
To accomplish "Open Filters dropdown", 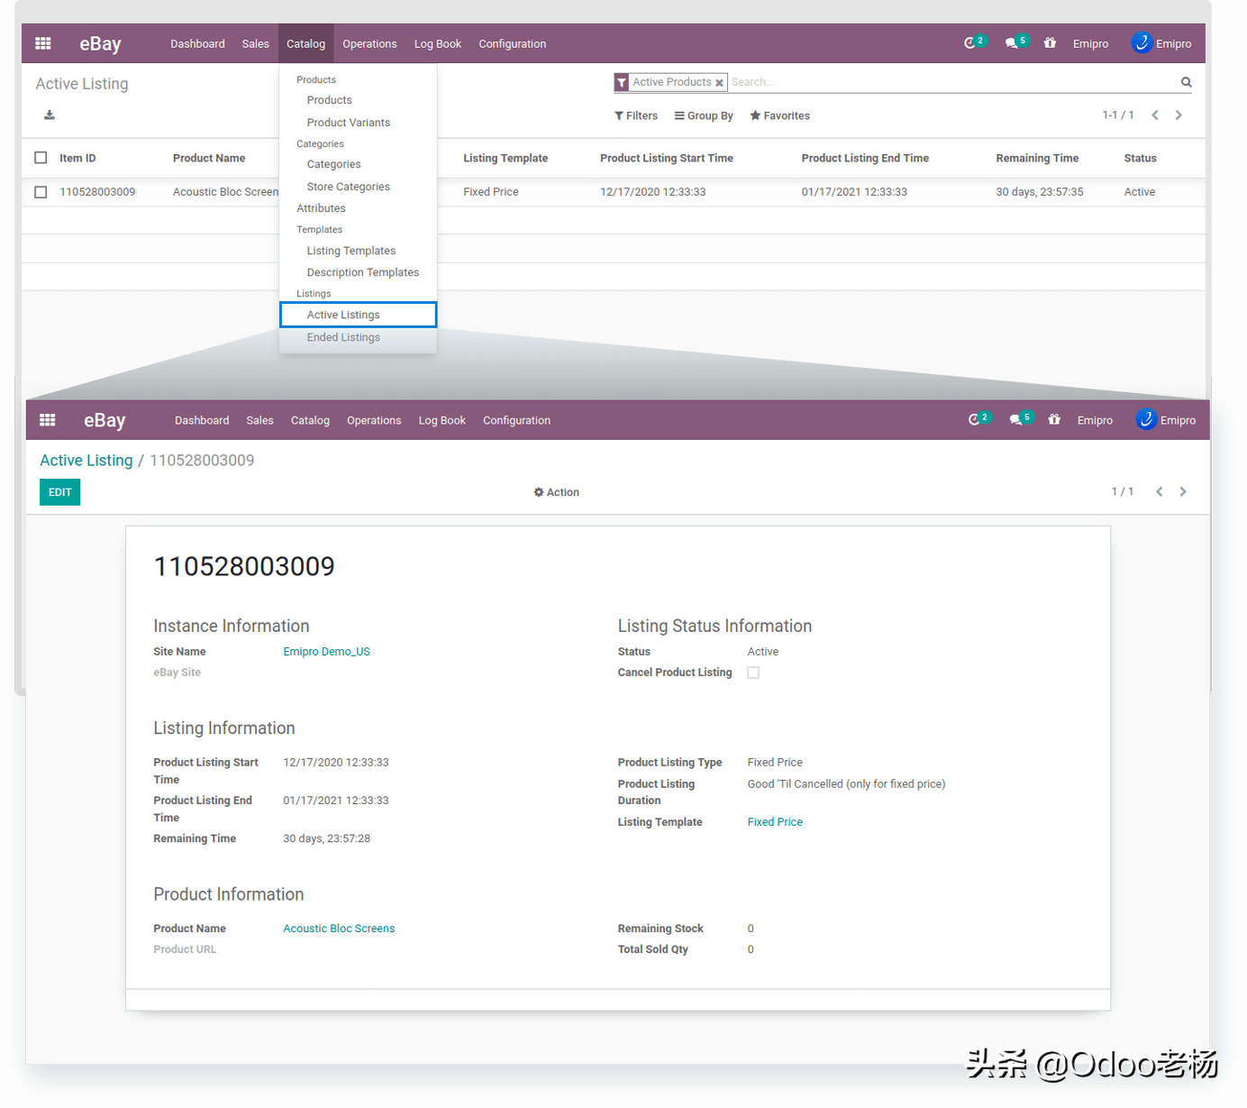I will [636, 115].
